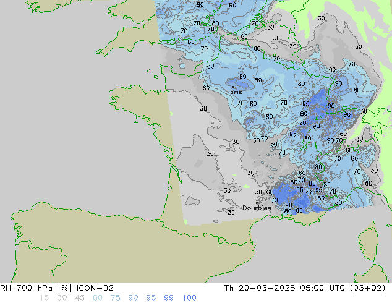Click legend value 75
392x303 pixels.
(x=115, y=298)
